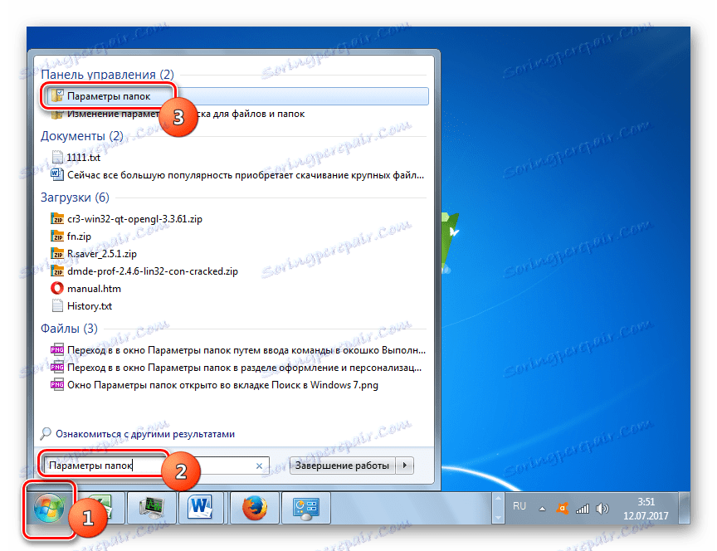Expand shutdown options with the arrow
Viewport: 717px width, 551px height.
[x=404, y=466]
